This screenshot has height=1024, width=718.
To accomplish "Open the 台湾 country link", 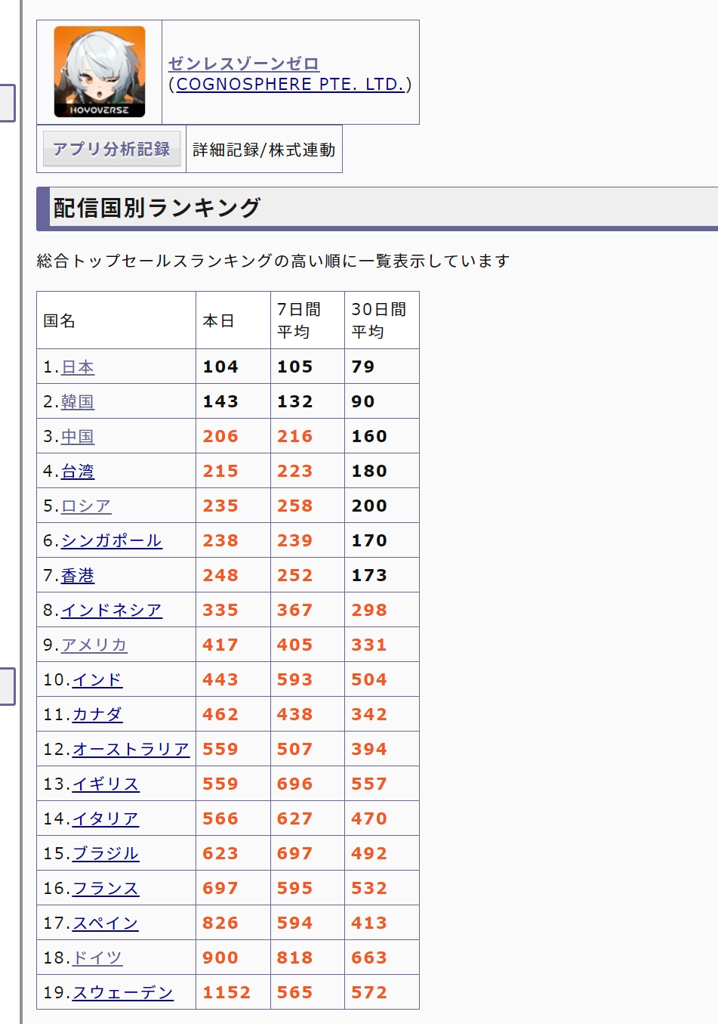I will pos(78,472).
